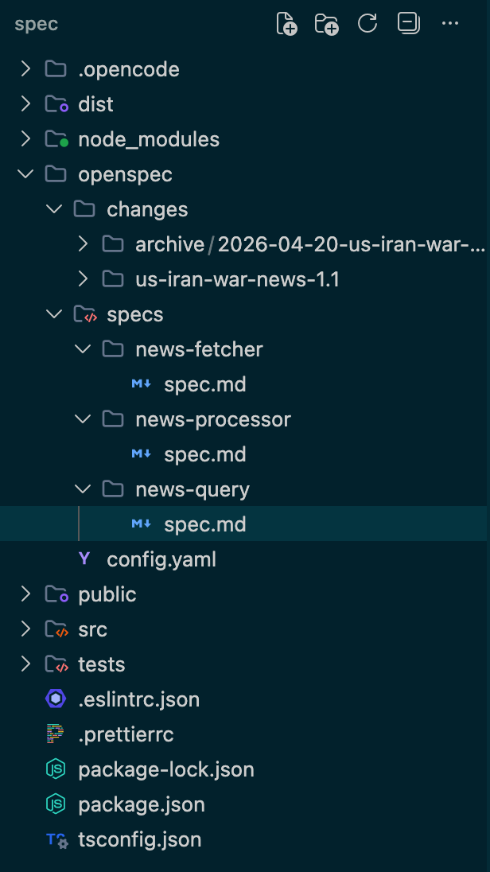Open package.json file

[245, 804]
